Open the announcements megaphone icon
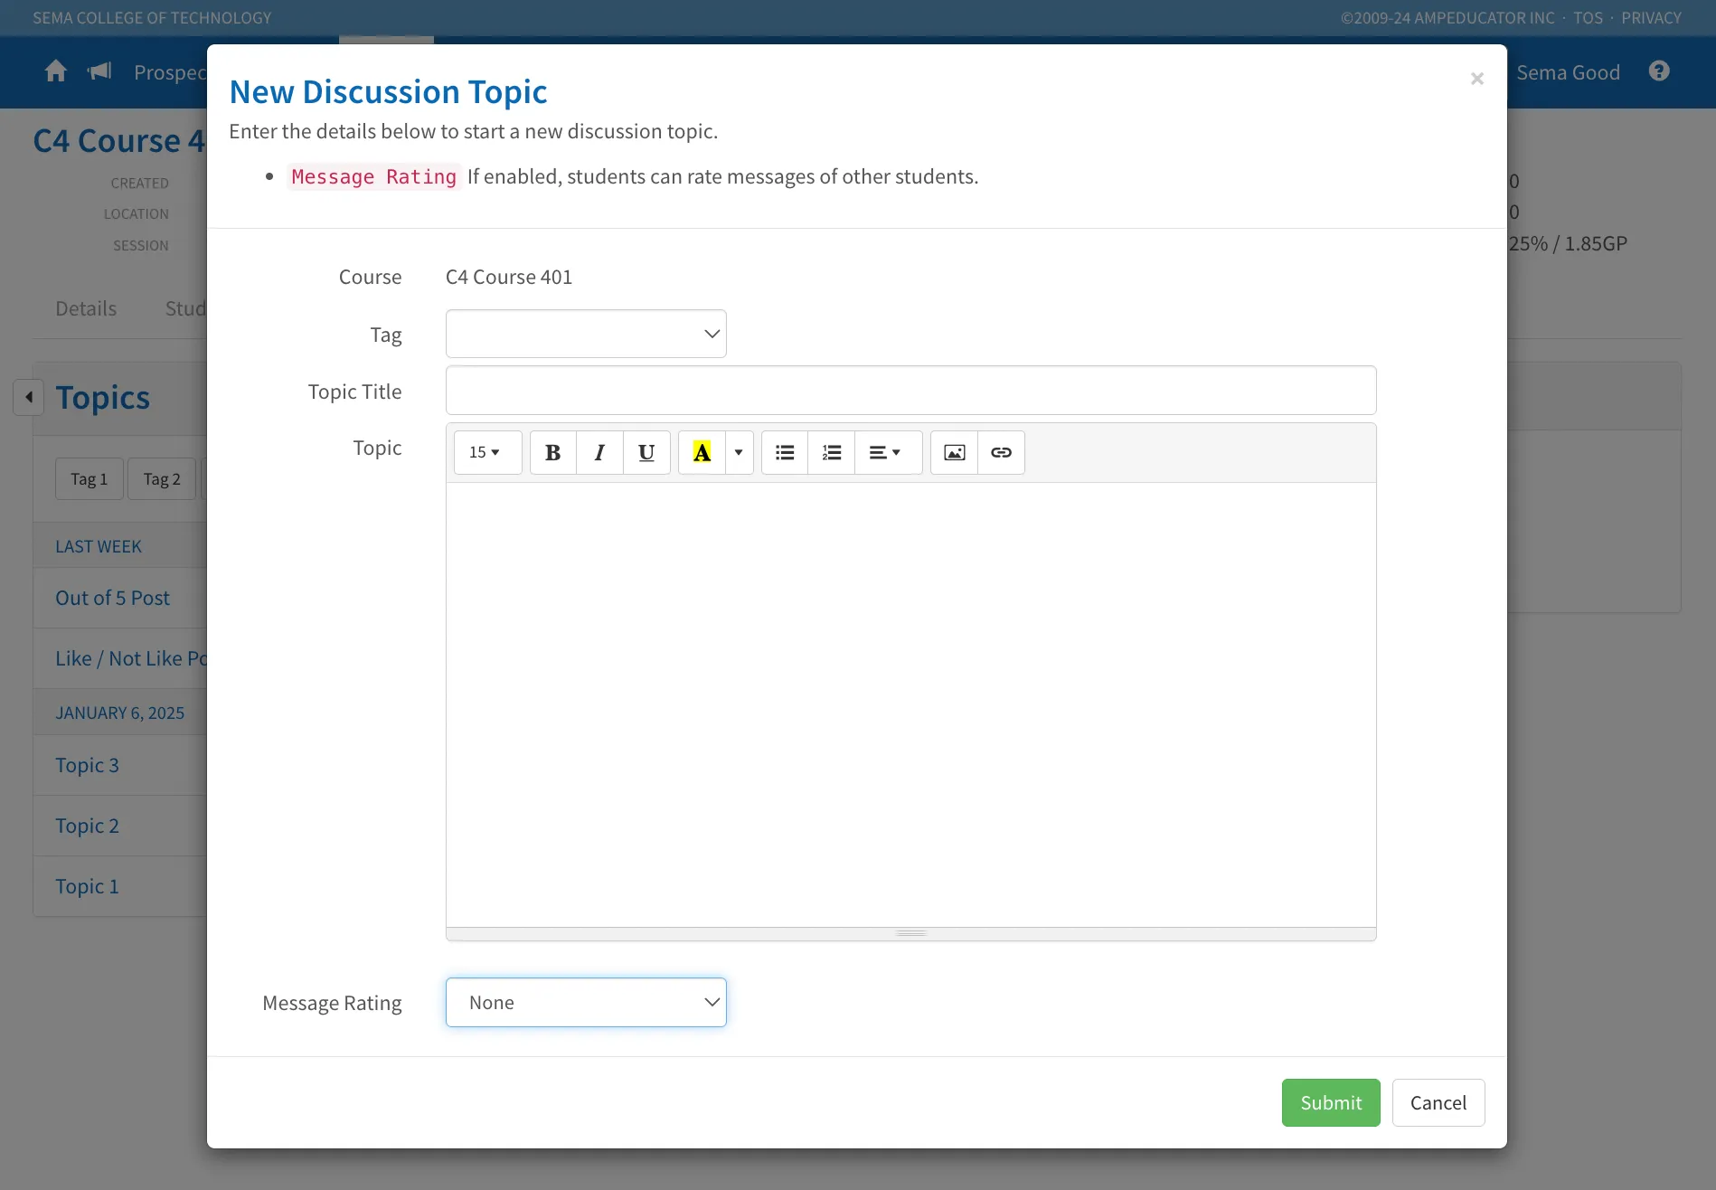Image resolution: width=1716 pixels, height=1190 pixels. tap(99, 71)
